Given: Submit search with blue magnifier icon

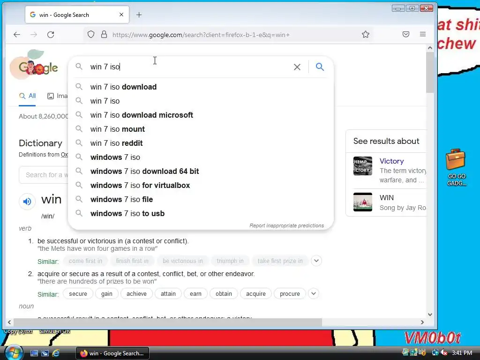Looking at the screenshot, I should pos(320,67).
